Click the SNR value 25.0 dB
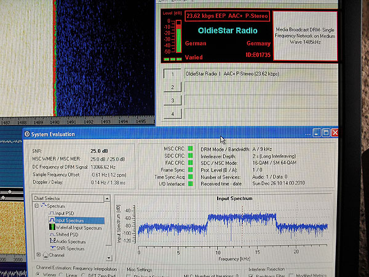 (99, 151)
